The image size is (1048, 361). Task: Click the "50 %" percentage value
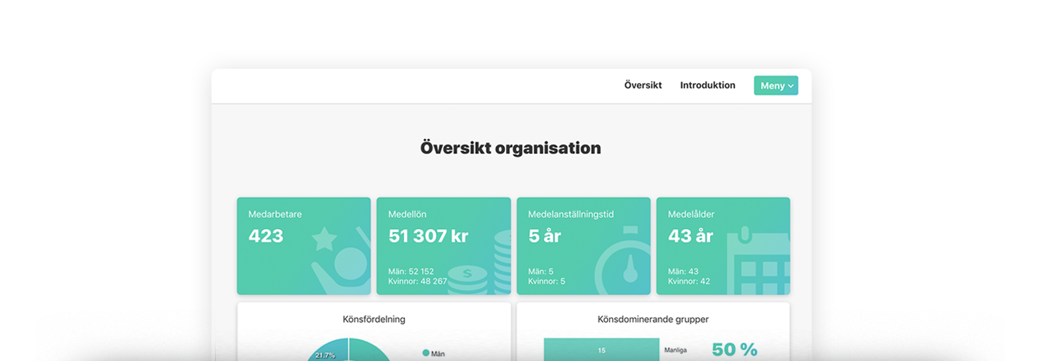734,350
